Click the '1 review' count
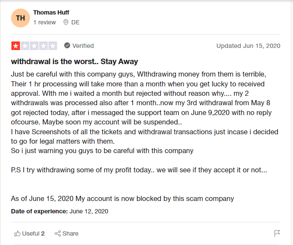The width and height of the screenshot is (293, 245). pyautogui.click(x=44, y=22)
